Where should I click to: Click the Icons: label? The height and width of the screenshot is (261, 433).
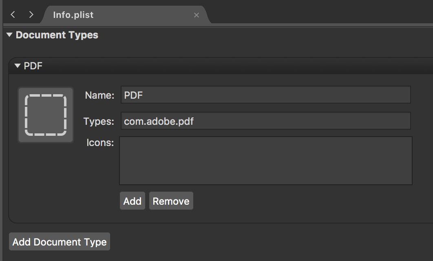(x=100, y=143)
